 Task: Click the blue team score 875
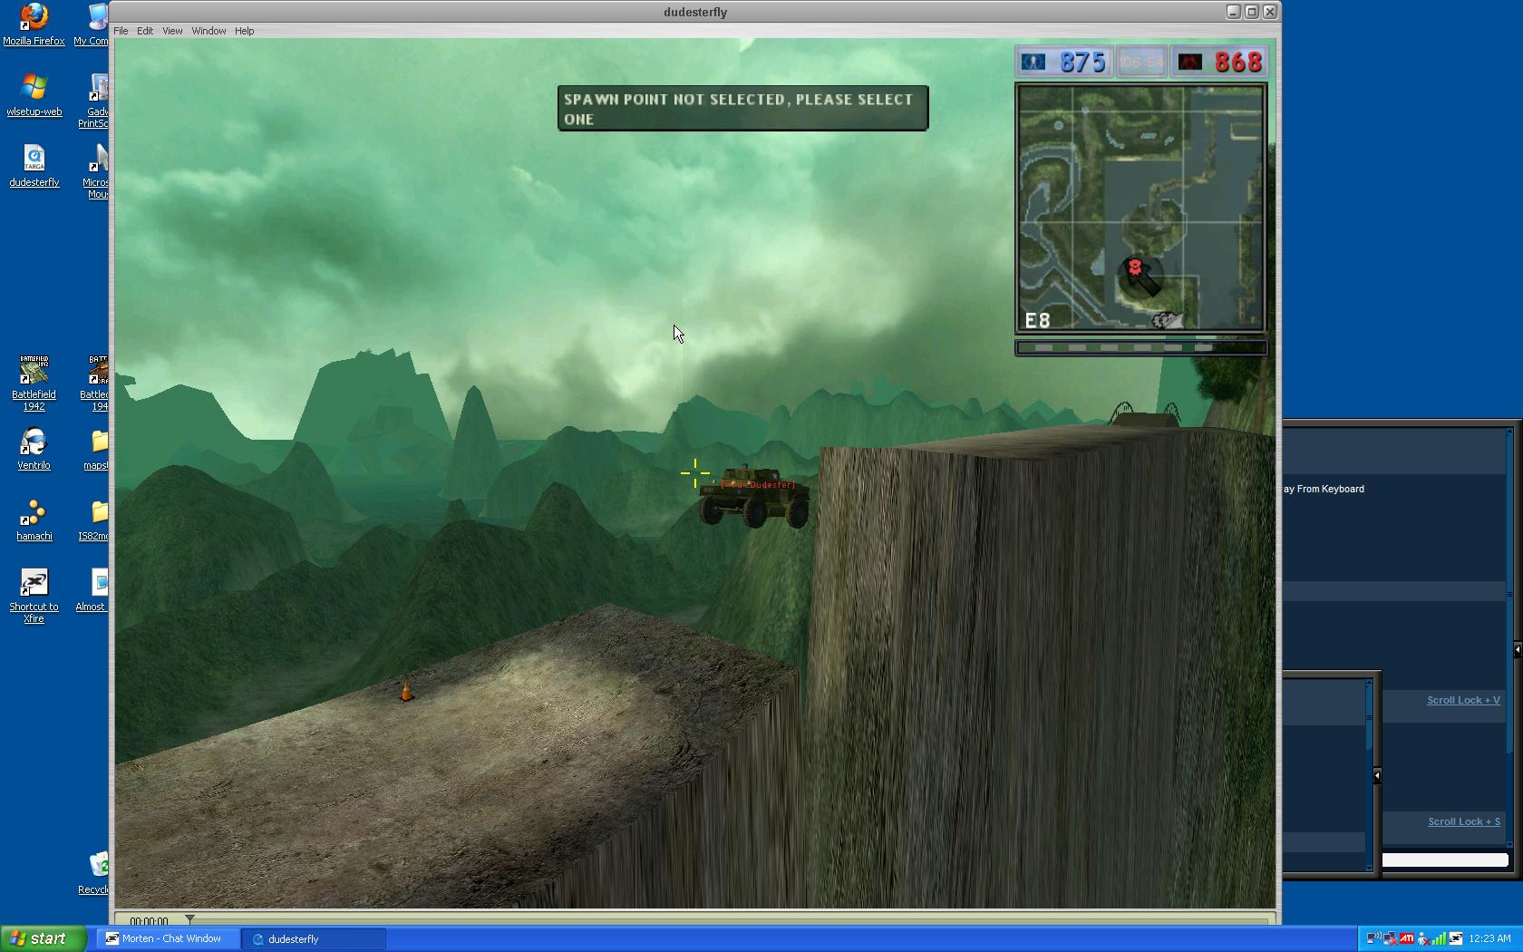1082,62
